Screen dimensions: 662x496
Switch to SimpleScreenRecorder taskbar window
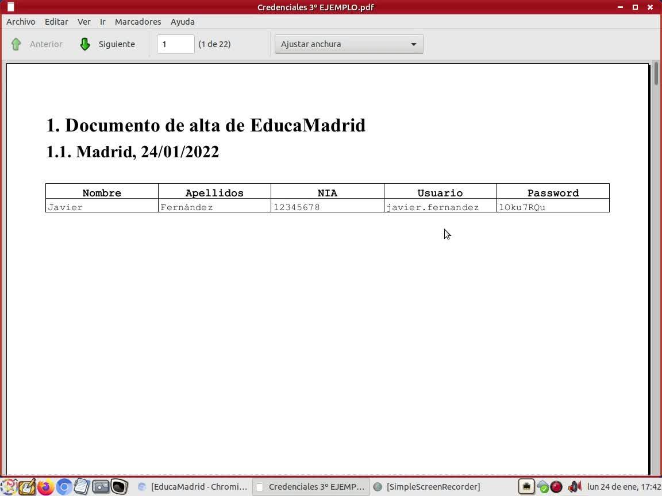click(428, 487)
